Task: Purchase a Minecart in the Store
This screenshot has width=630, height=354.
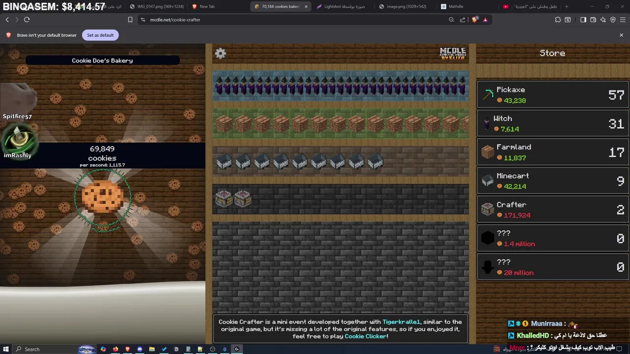Action: point(553,180)
